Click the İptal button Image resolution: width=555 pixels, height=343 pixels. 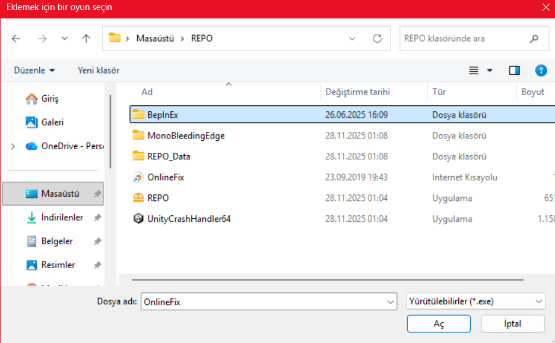[512, 323]
